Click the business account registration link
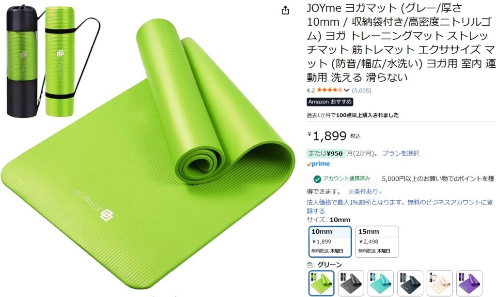 pyautogui.click(x=400, y=207)
